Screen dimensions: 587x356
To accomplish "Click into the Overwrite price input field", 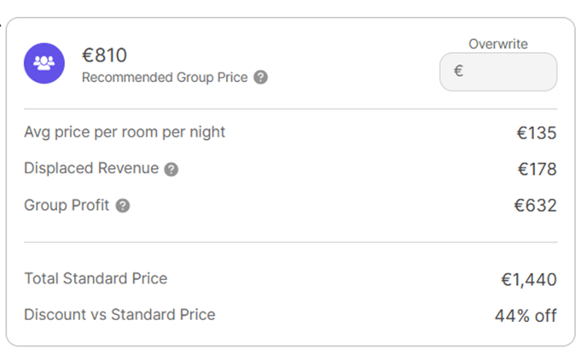I will [508, 72].
